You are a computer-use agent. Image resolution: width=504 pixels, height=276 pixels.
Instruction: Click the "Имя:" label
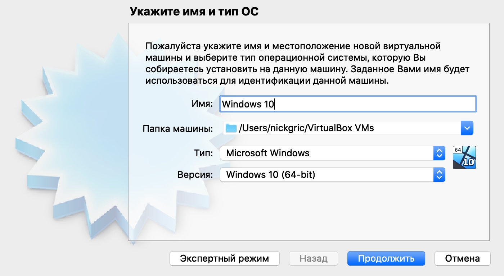coord(202,104)
